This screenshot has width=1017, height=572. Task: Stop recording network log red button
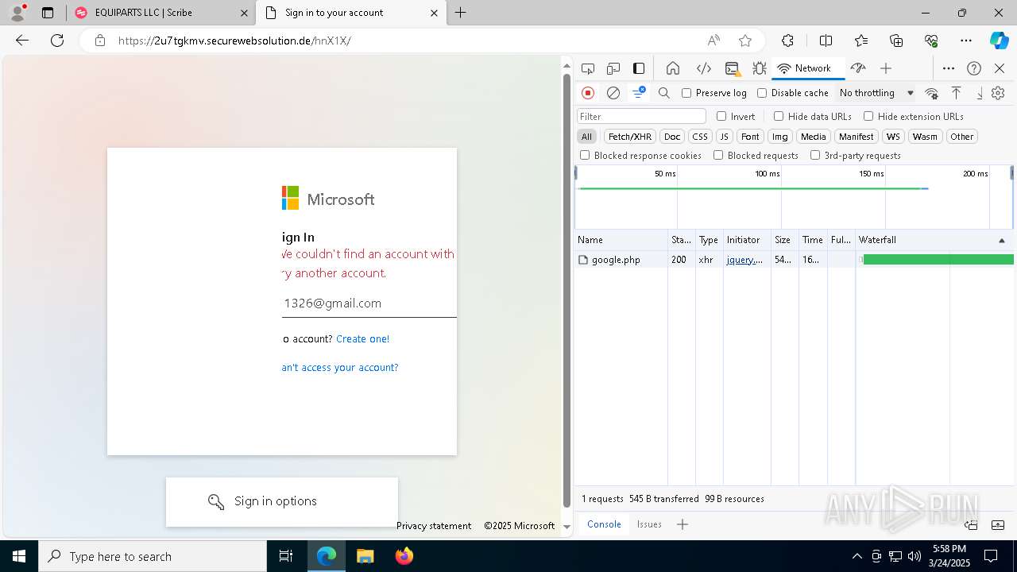tap(588, 93)
